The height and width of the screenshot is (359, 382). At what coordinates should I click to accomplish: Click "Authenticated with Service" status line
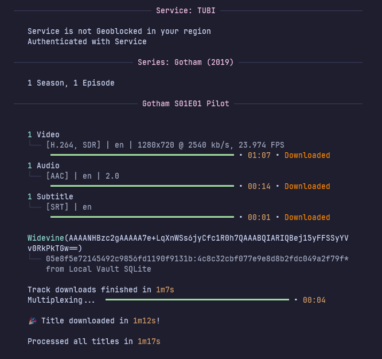87,41
